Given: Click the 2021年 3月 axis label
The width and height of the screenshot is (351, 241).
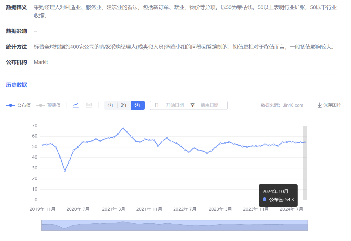Looking at the screenshot, I should pos(114,209).
